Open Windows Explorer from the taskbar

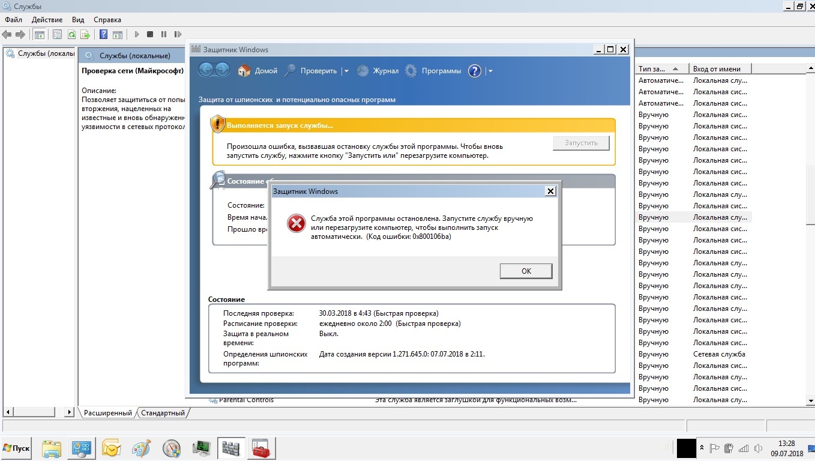pyautogui.click(x=52, y=448)
